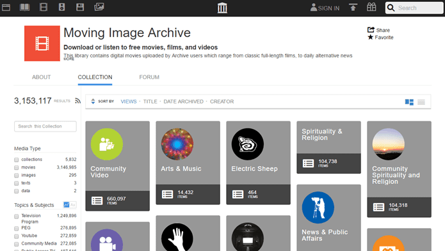
Task: Switch to tile grid view icon
Action: click(x=409, y=102)
